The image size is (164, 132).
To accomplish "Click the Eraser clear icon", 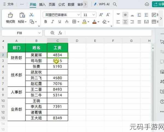I will [104, 22].
